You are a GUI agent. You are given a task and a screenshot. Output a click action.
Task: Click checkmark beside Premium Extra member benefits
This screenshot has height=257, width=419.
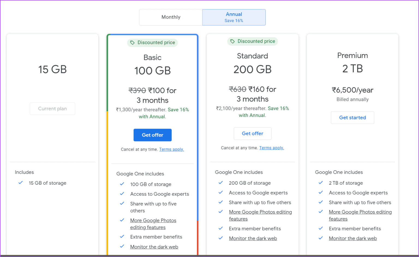[x=321, y=228]
